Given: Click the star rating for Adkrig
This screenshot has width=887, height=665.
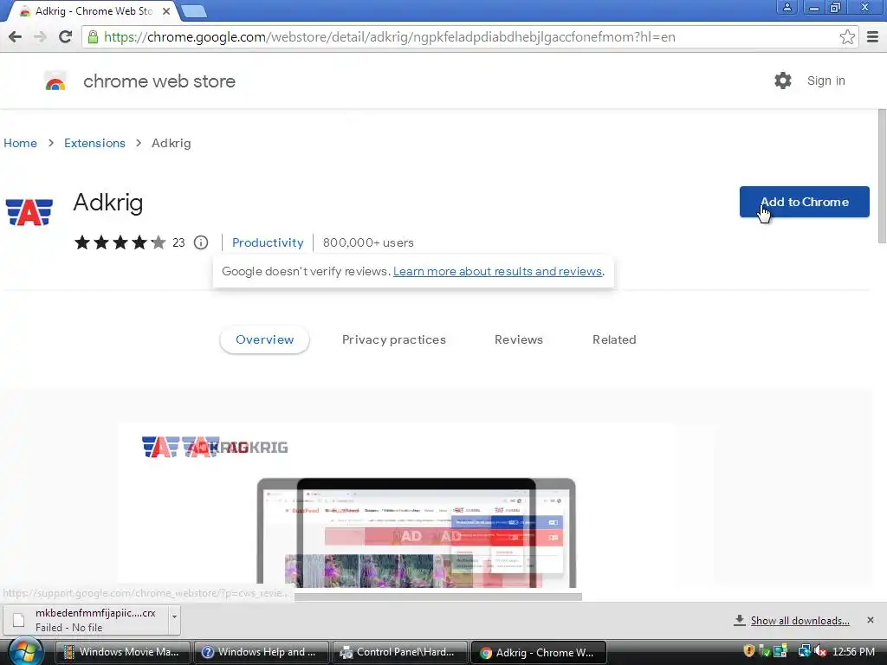Looking at the screenshot, I should 120,242.
